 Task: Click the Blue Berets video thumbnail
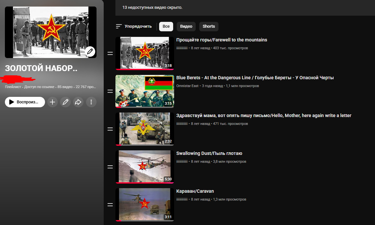[145, 91]
